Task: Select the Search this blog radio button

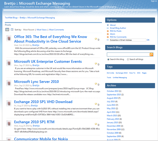Action: click(x=108, y=59)
